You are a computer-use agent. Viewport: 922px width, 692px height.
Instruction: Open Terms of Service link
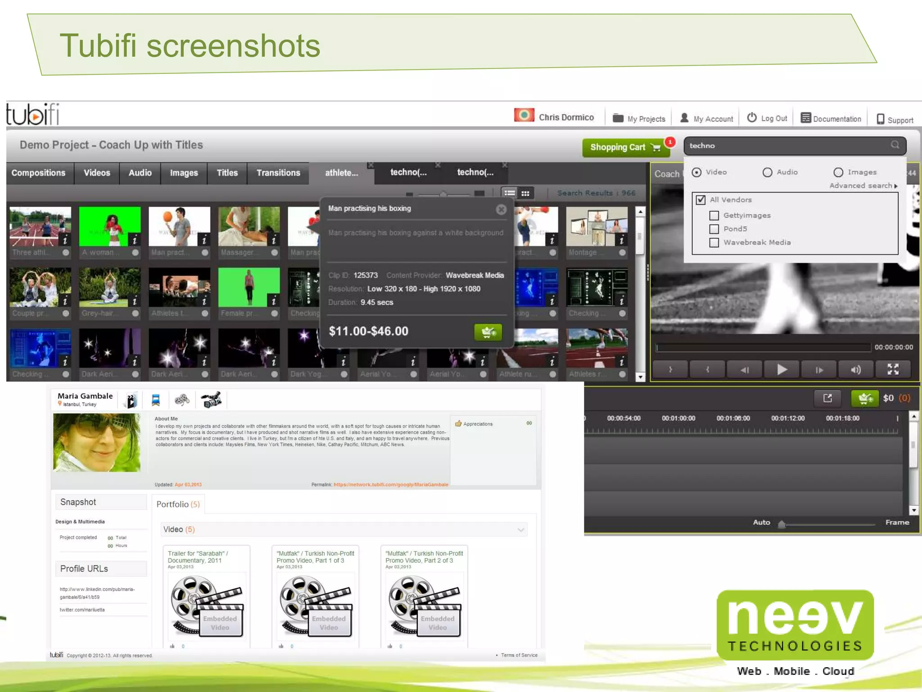[519, 655]
